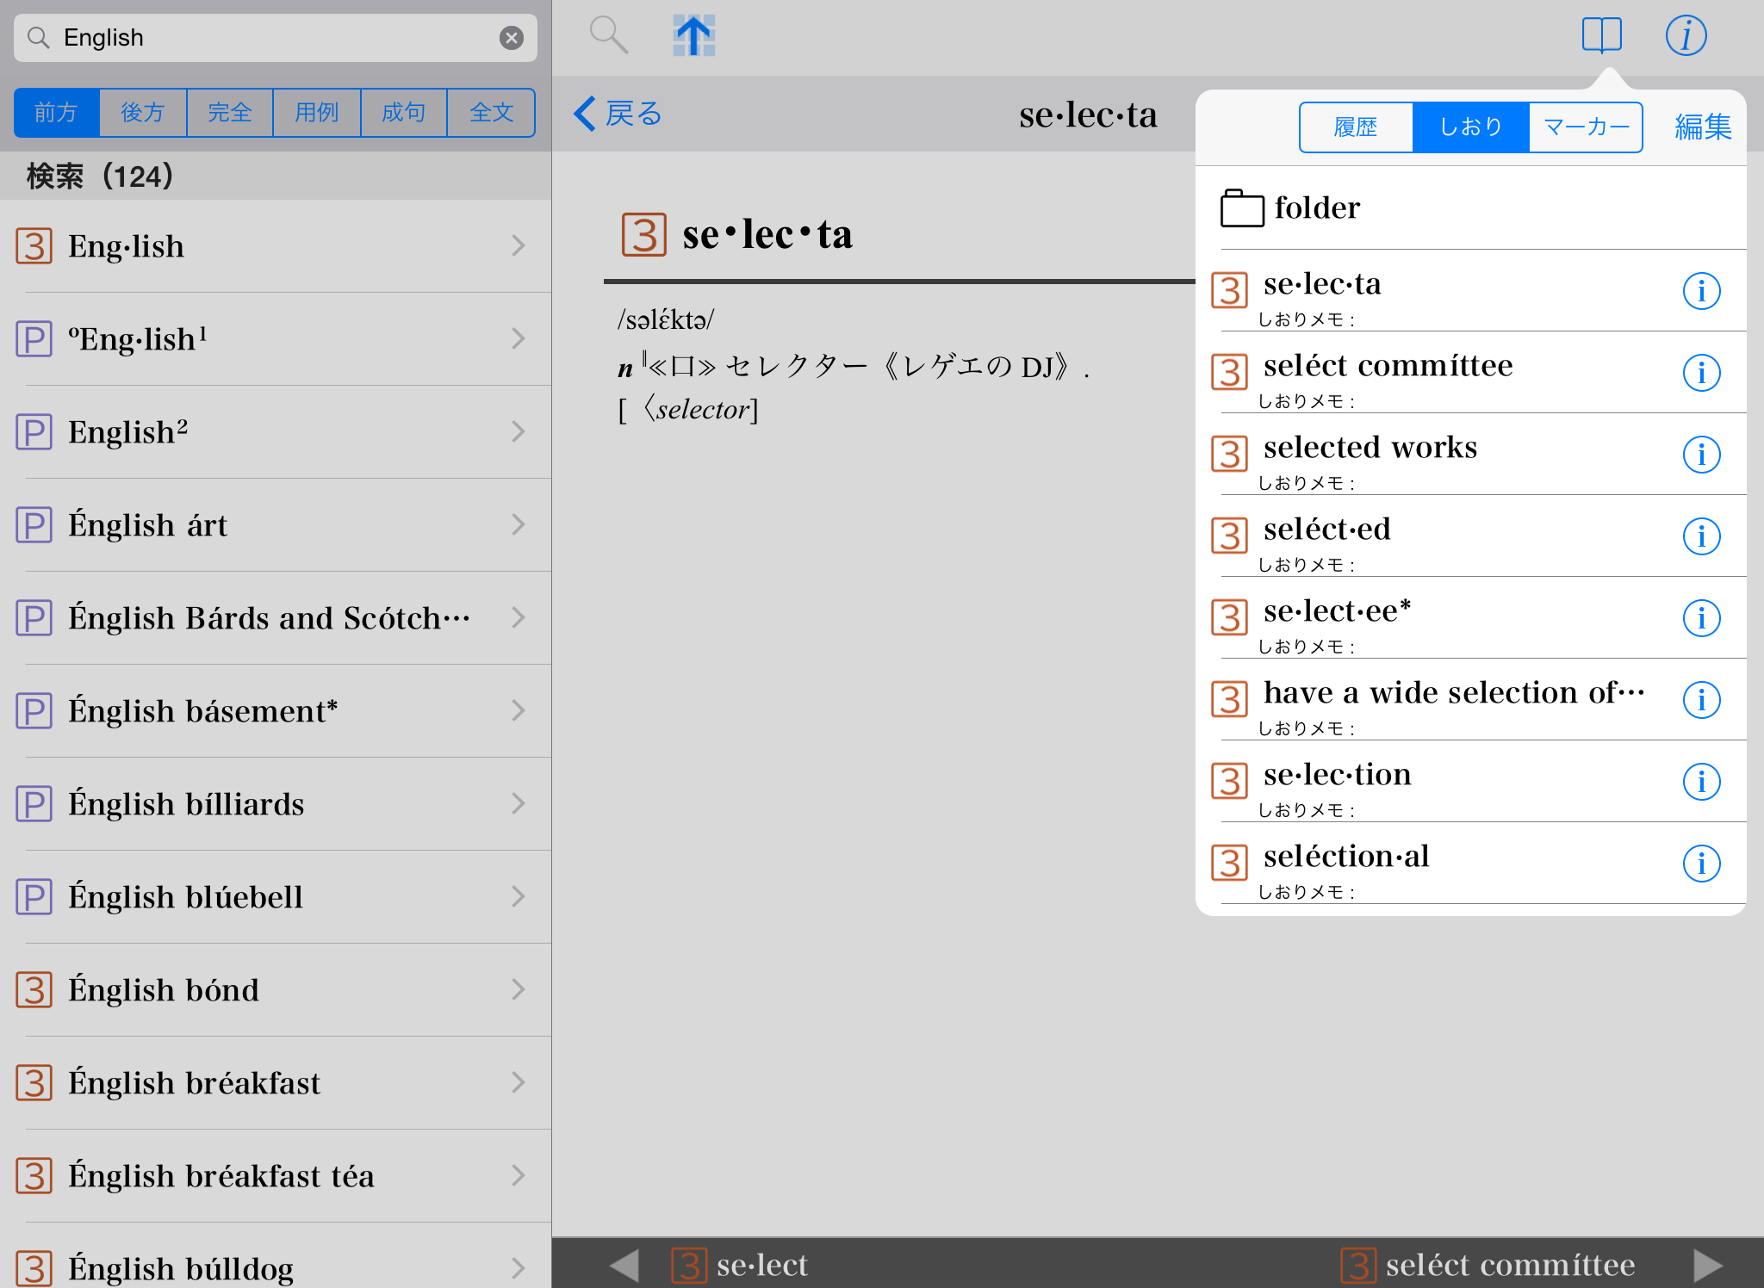Switch to マーカー marker tab
The image size is (1764, 1288).
click(x=1586, y=127)
